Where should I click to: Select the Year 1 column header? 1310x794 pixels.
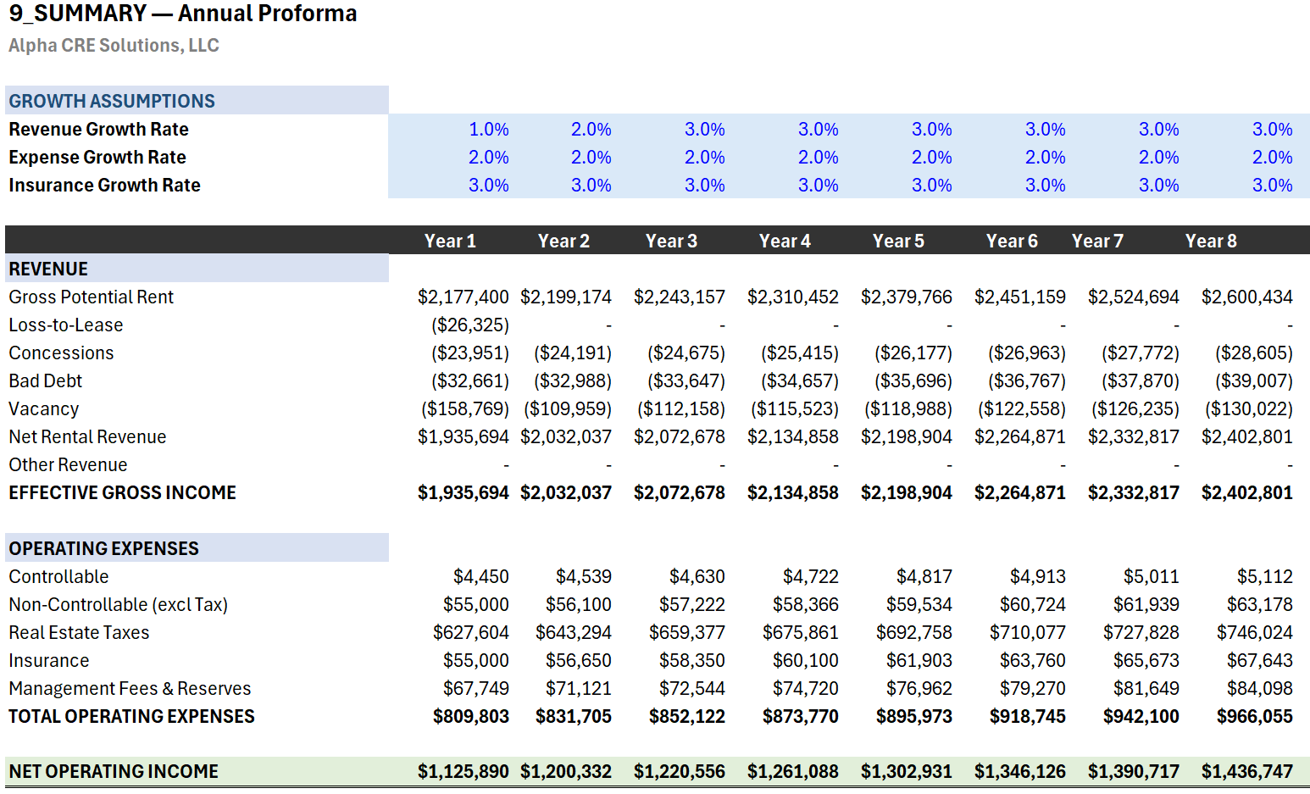point(450,241)
